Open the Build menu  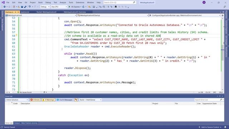coord(40,3)
